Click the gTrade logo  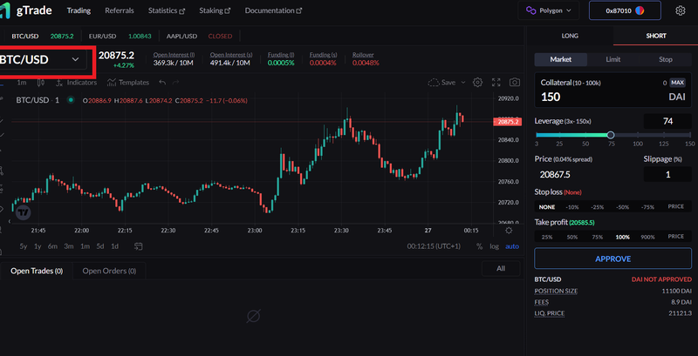25,10
